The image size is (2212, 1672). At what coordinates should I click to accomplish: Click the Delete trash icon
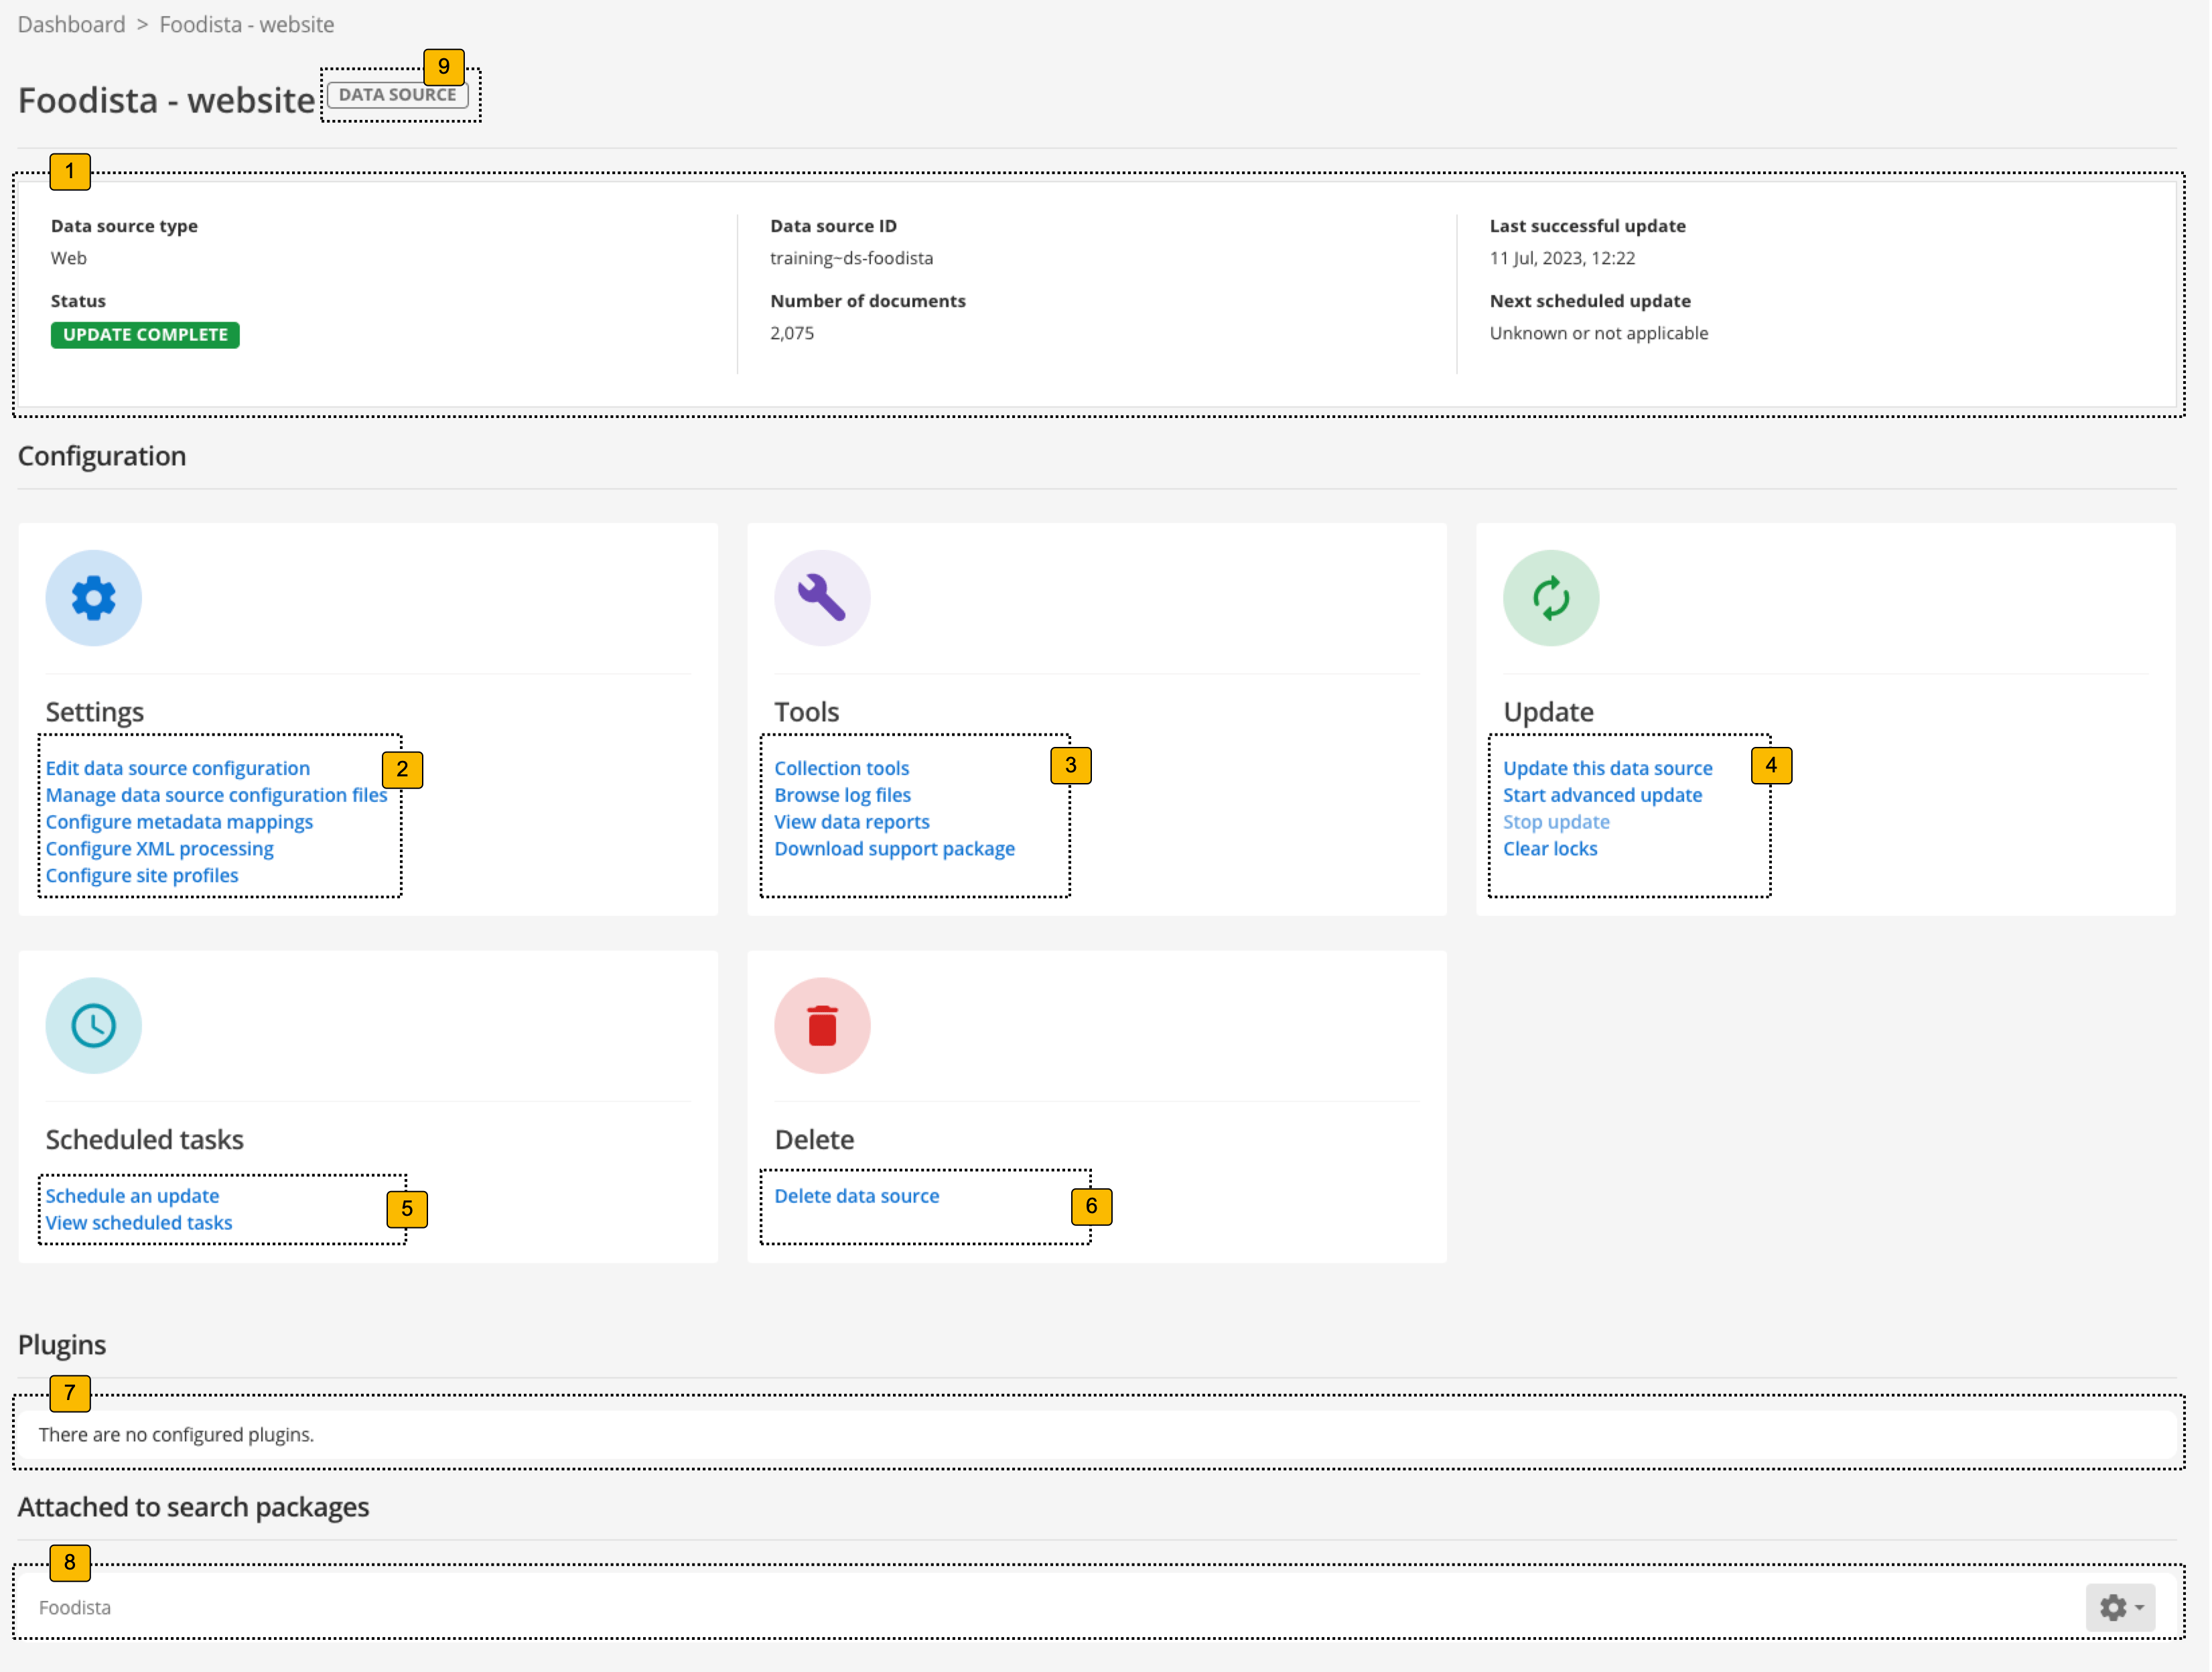click(x=822, y=1025)
